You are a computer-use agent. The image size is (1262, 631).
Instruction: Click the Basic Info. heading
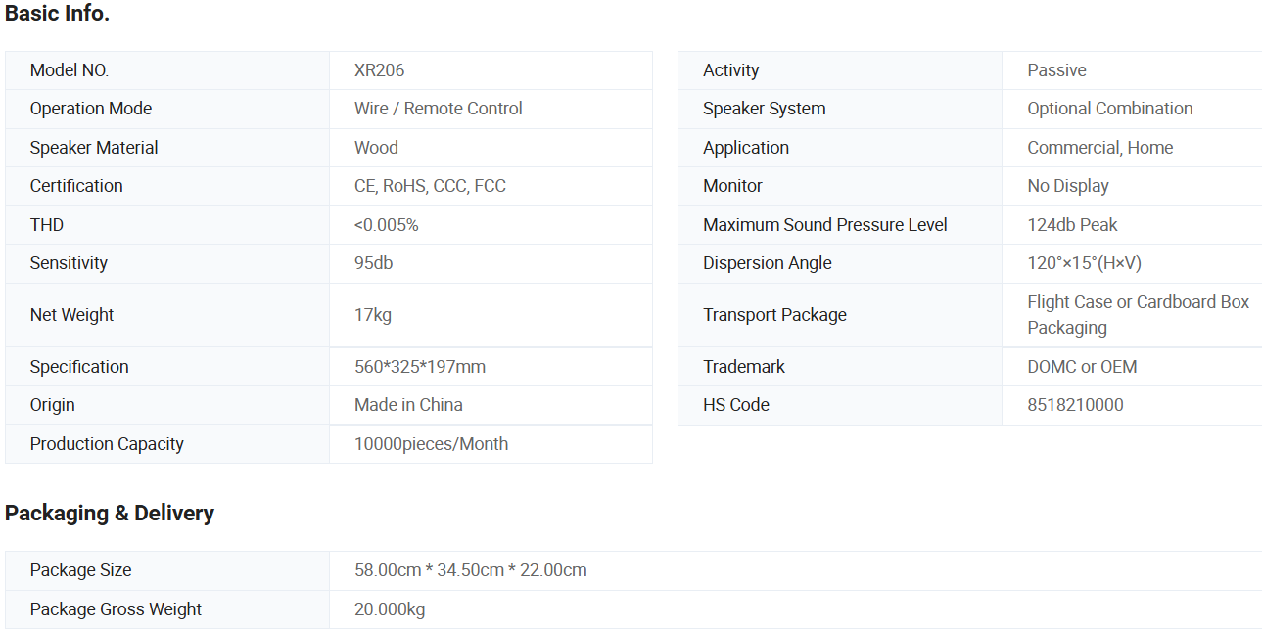pyautogui.click(x=57, y=14)
